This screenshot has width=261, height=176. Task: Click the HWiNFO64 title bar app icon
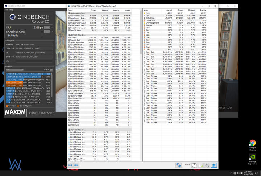click(x=69, y=6)
